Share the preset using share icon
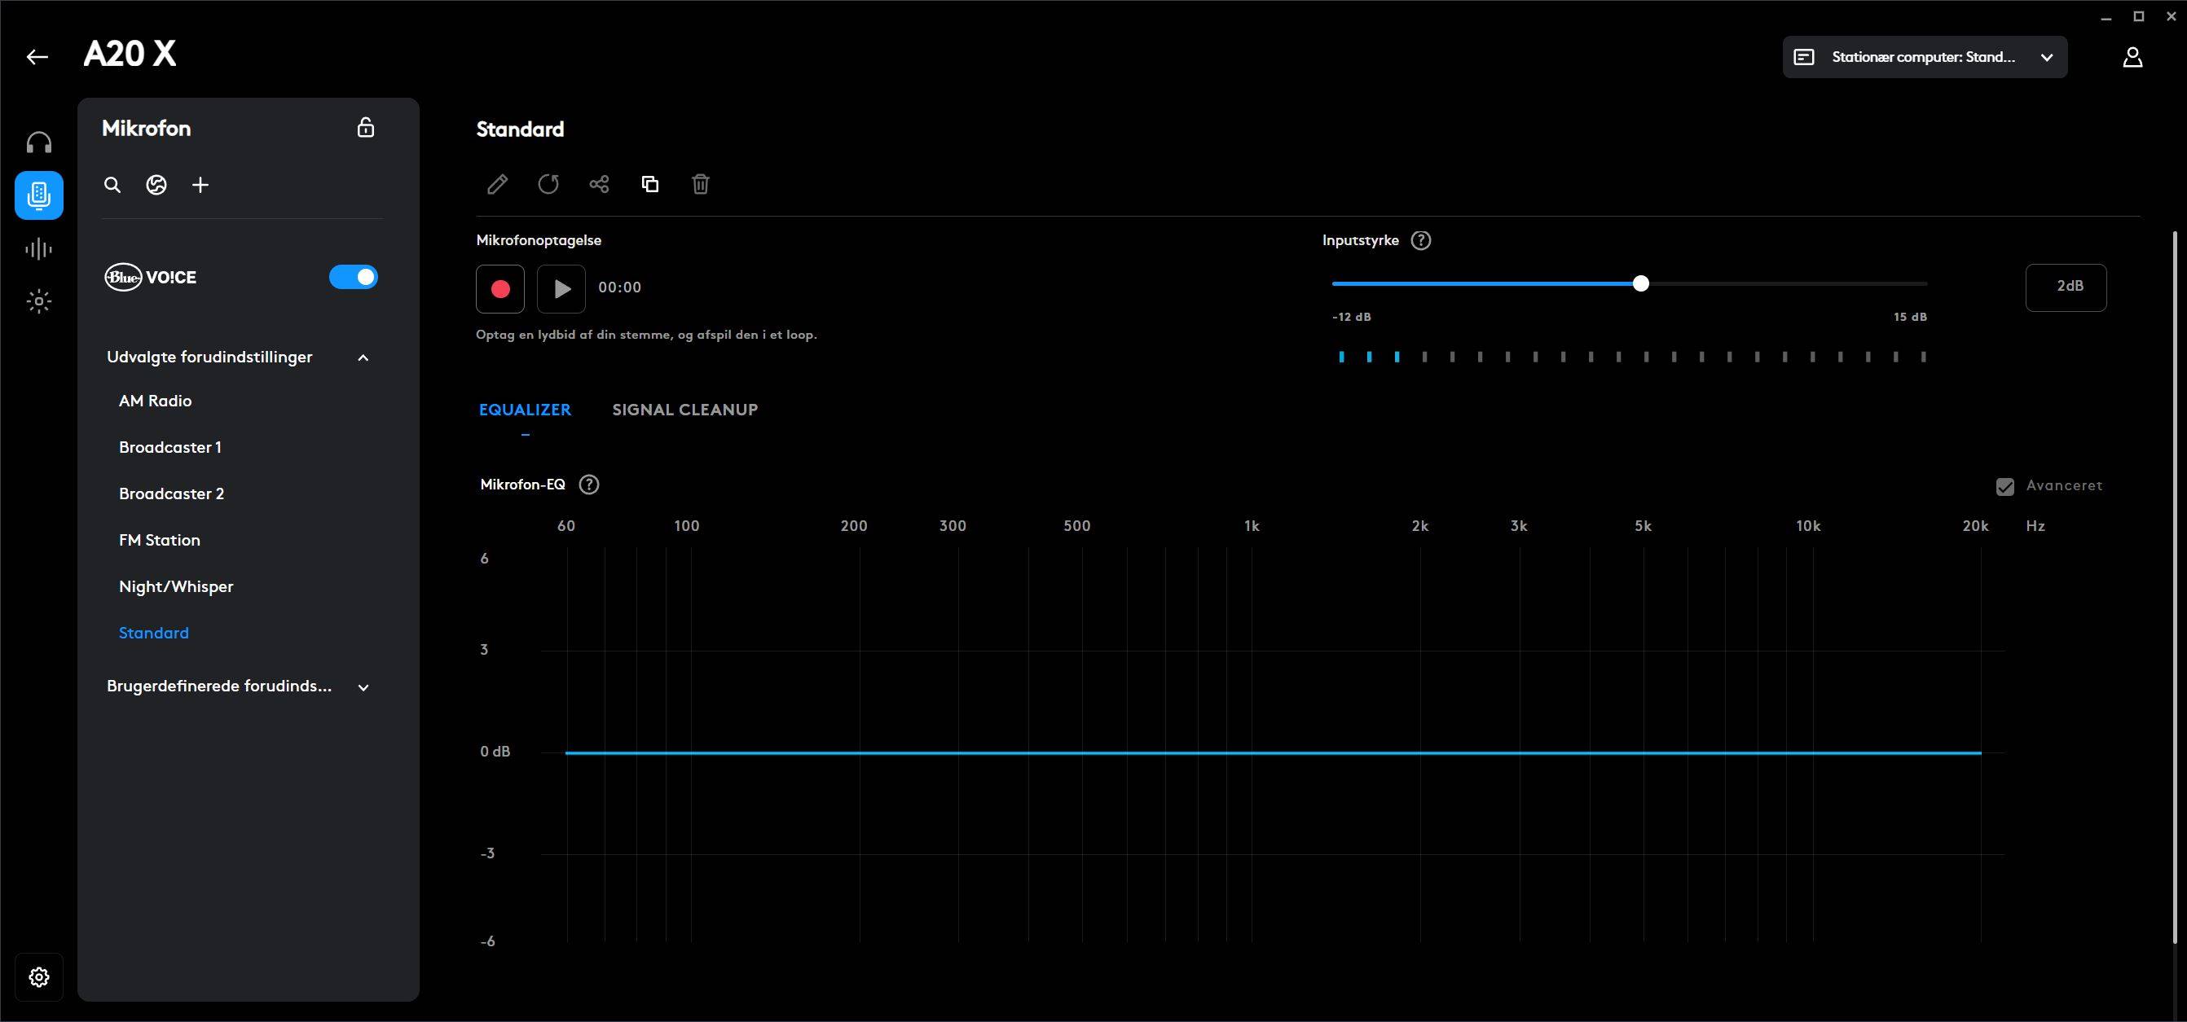This screenshot has width=2187, height=1022. click(x=600, y=184)
